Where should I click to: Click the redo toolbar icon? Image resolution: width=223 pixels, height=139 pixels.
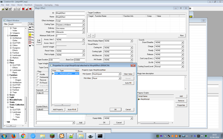(x=19, y=9)
